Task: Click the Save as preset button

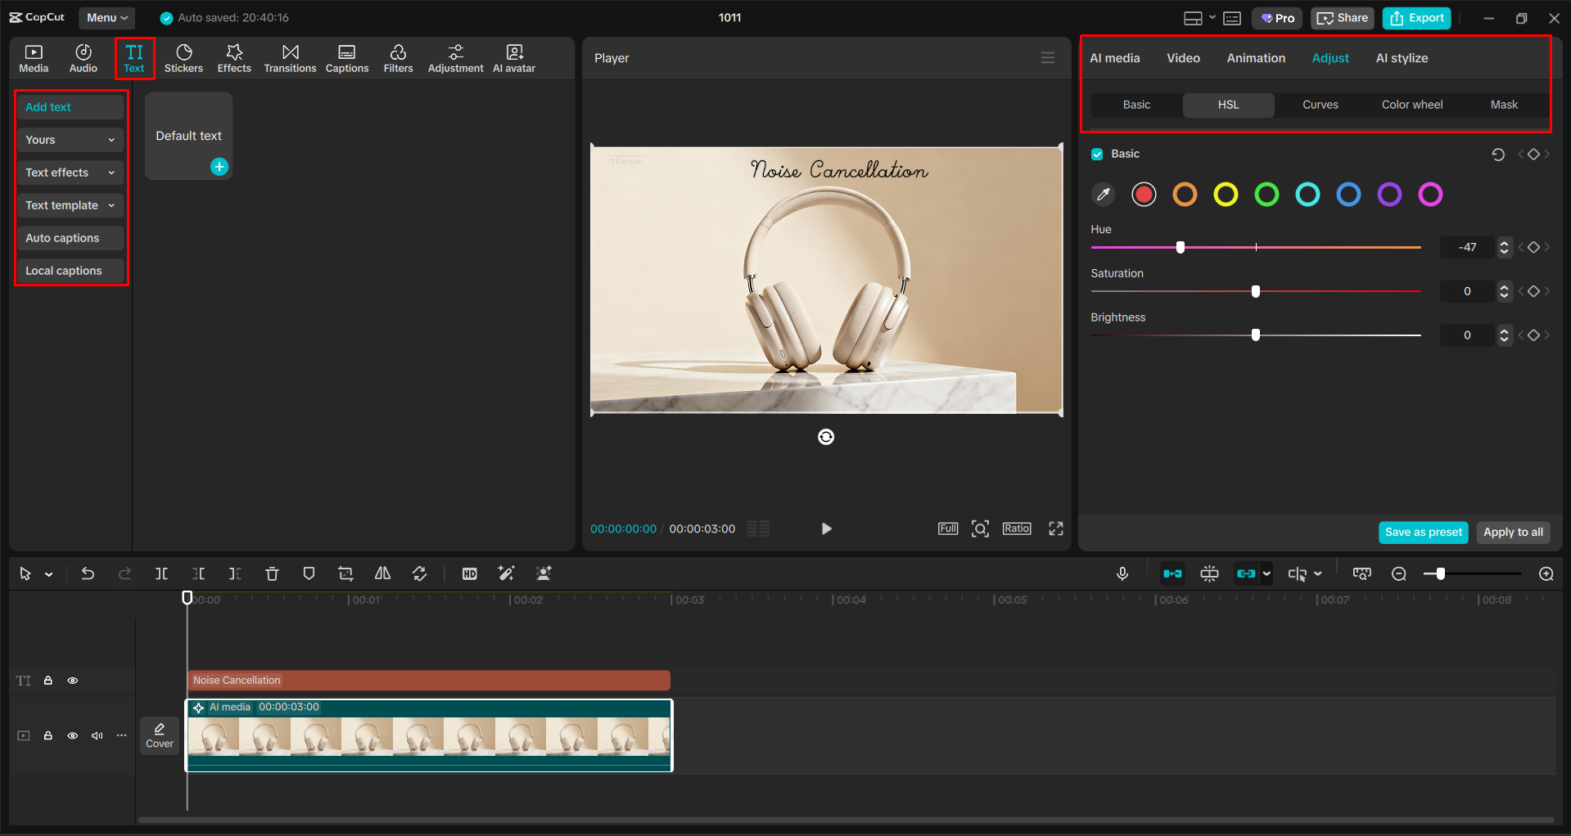Action: click(1423, 533)
